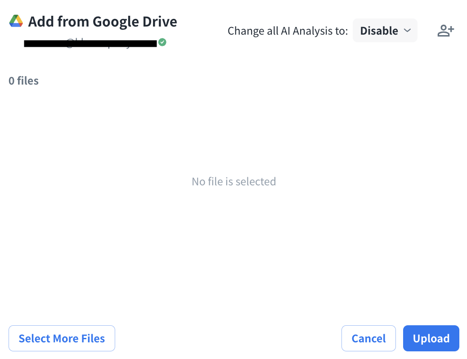The width and height of the screenshot is (467, 359).
Task: Invite a user with the person-plus icon
Action: coord(445,31)
